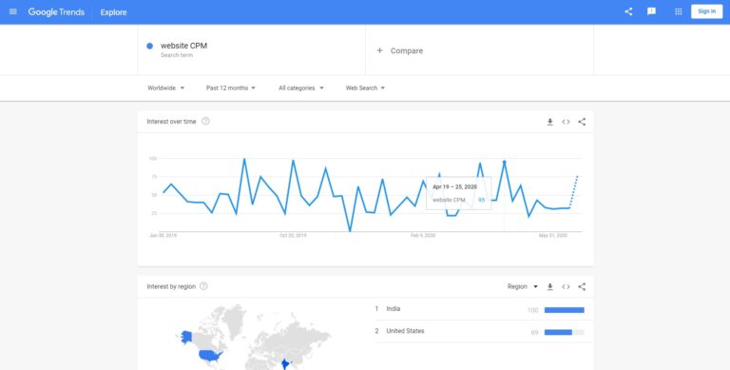Open help for Interest over time
The width and height of the screenshot is (730, 370).
click(205, 121)
